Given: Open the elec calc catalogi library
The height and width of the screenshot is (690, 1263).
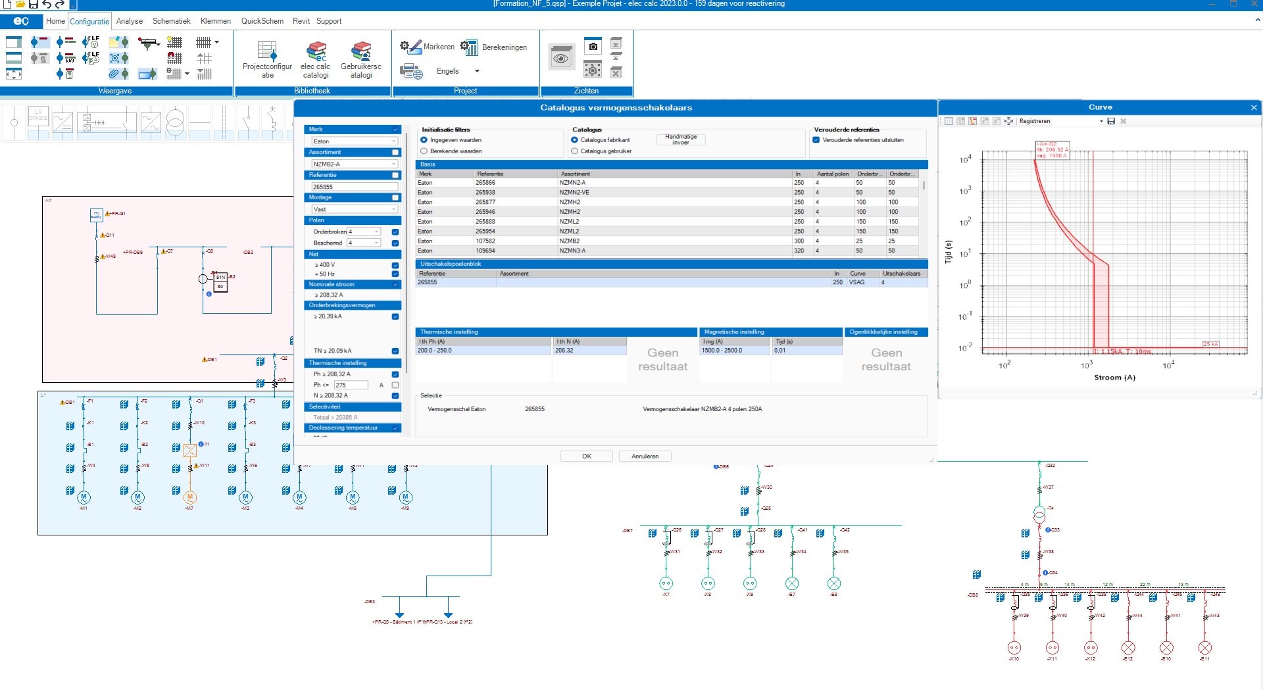Looking at the screenshot, I should 316,60.
